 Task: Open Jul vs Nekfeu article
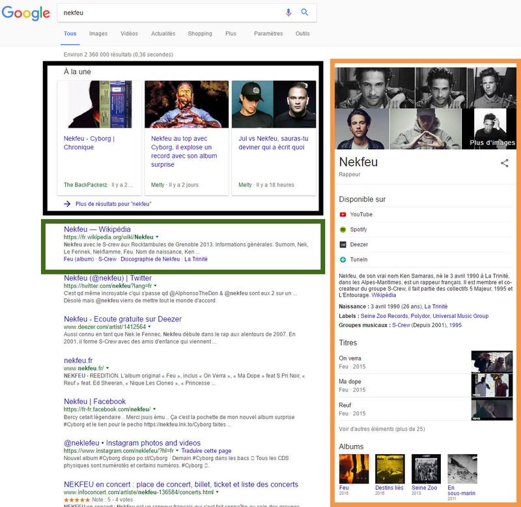[x=273, y=143]
